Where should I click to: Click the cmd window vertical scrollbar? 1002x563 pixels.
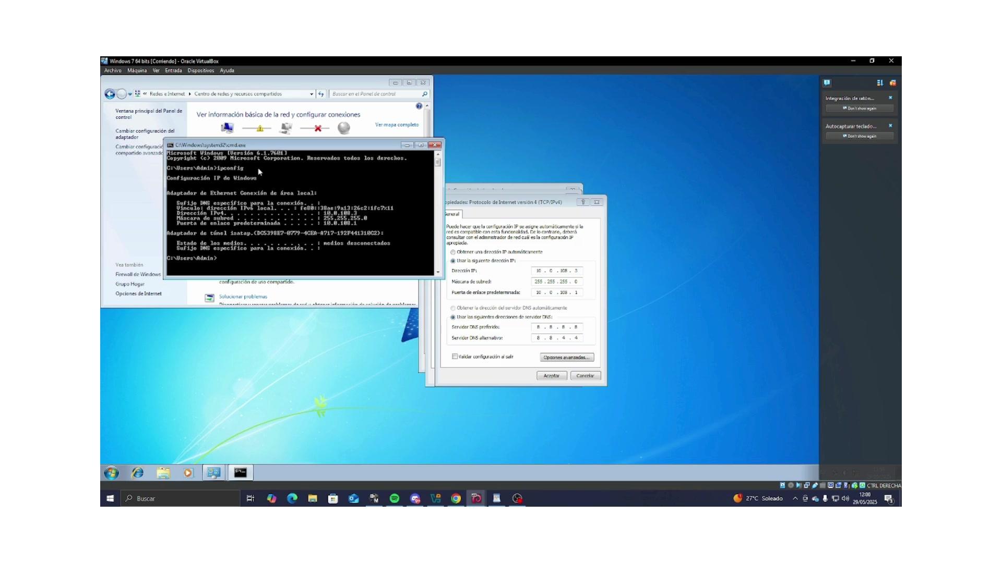point(438,213)
